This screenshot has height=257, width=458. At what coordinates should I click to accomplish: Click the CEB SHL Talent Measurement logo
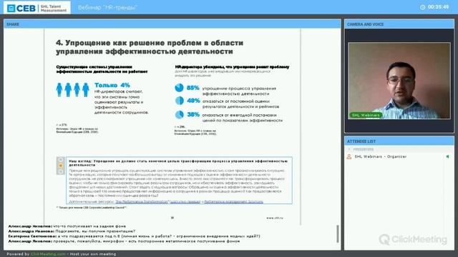tap(36, 8)
